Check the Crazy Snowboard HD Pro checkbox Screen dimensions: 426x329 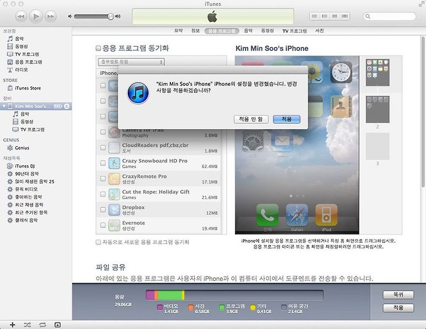tap(103, 163)
